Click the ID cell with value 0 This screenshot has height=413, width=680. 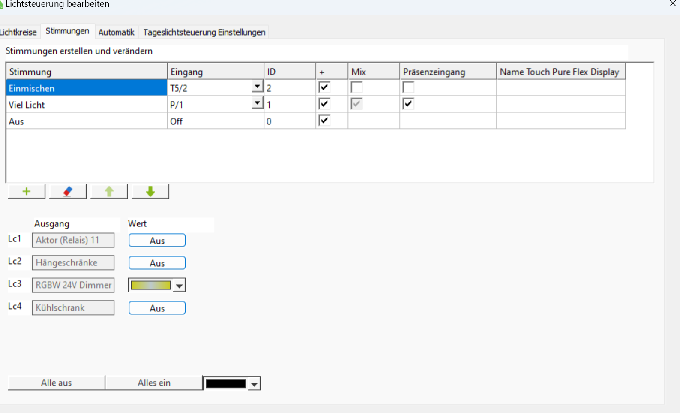click(x=290, y=121)
